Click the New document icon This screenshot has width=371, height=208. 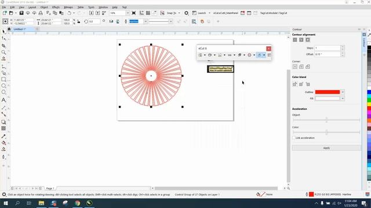pyautogui.click(x=5, y=13)
